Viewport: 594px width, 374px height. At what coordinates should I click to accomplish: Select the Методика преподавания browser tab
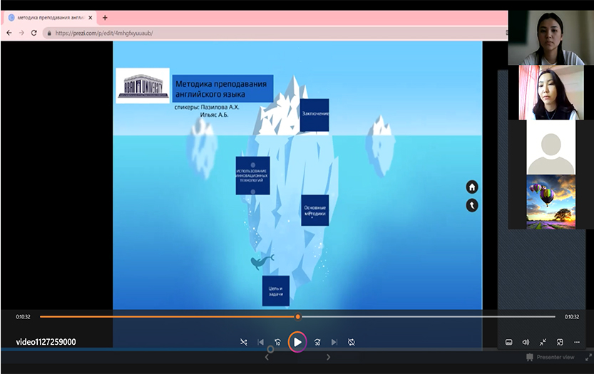[x=48, y=18]
